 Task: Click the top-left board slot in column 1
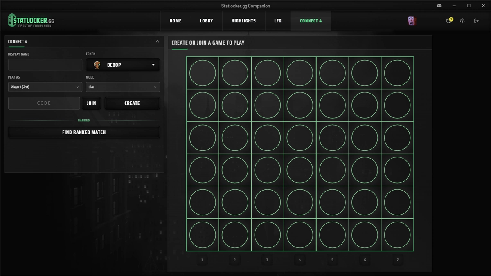(x=203, y=73)
